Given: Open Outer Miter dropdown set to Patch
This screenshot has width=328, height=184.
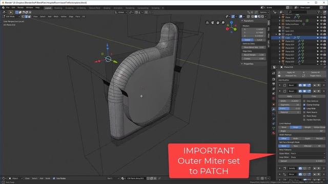Looking at the screenshot, I should 308,153.
